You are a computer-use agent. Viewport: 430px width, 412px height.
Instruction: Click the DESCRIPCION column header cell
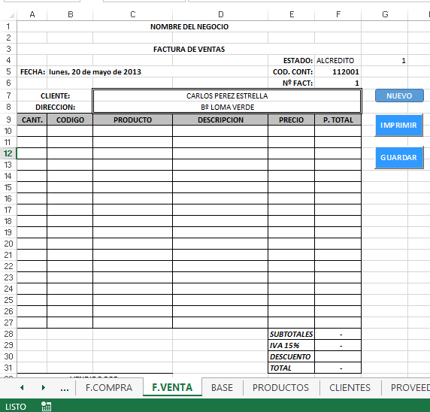tap(220, 120)
